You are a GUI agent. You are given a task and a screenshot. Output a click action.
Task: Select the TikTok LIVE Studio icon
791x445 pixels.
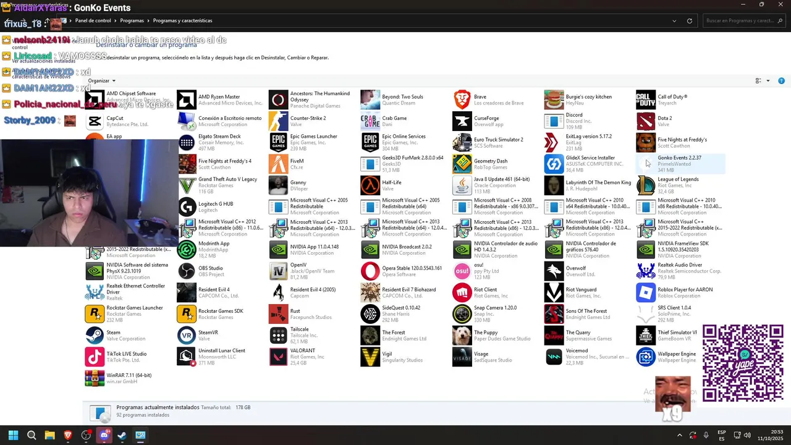coord(95,357)
